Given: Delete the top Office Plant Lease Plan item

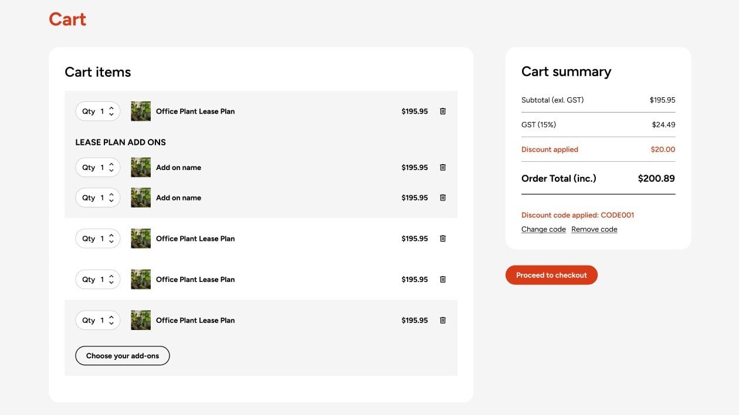Looking at the screenshot, I should [x=443, y=111].
